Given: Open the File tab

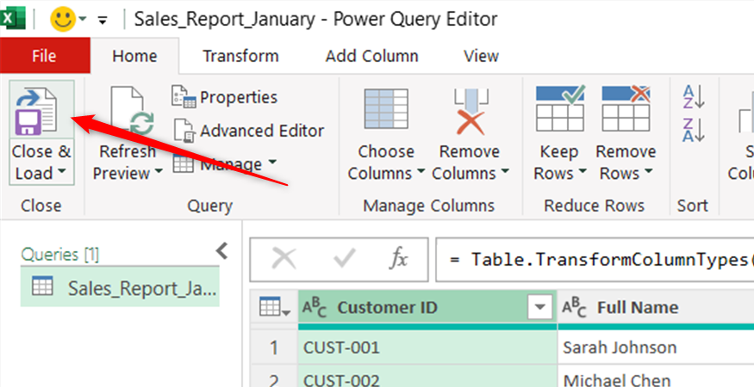Looking at the screenshot, I should pos(45,56).
